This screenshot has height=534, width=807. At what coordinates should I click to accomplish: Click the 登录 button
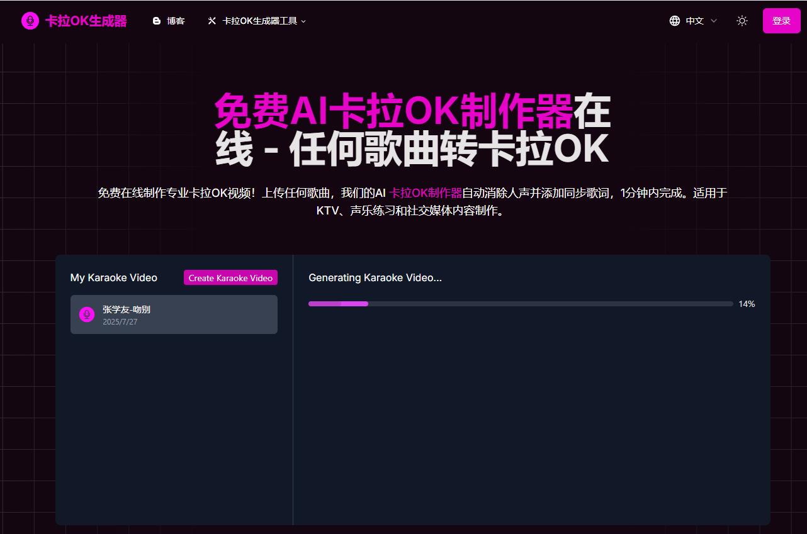point(781,20)
